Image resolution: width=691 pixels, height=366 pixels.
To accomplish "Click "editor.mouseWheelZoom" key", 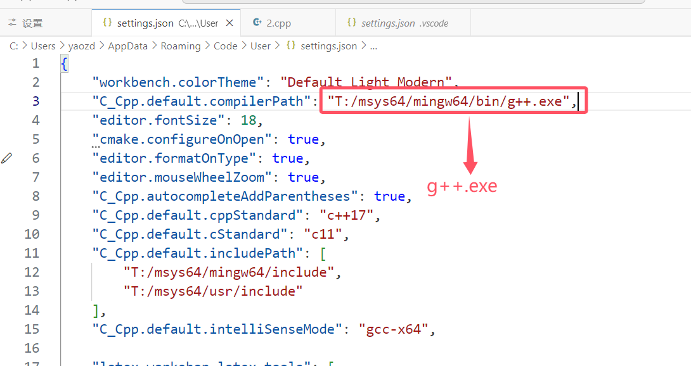I will [181, 177].
